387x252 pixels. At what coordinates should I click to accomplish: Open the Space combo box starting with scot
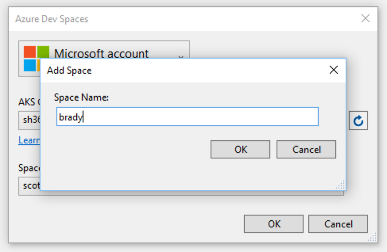point(29,186)
